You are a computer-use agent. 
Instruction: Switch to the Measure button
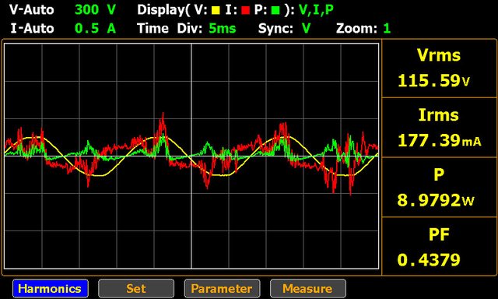coord(308,288)
